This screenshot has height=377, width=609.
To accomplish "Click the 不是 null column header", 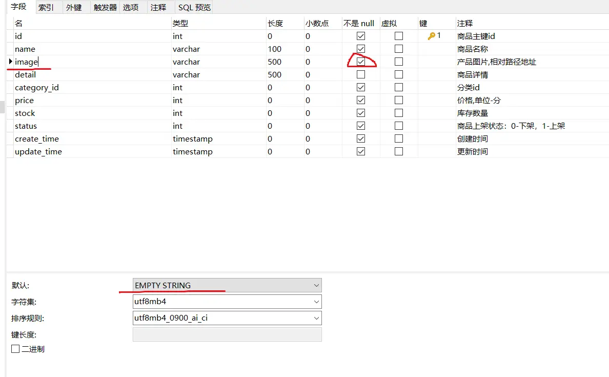I will coord(361,23).
